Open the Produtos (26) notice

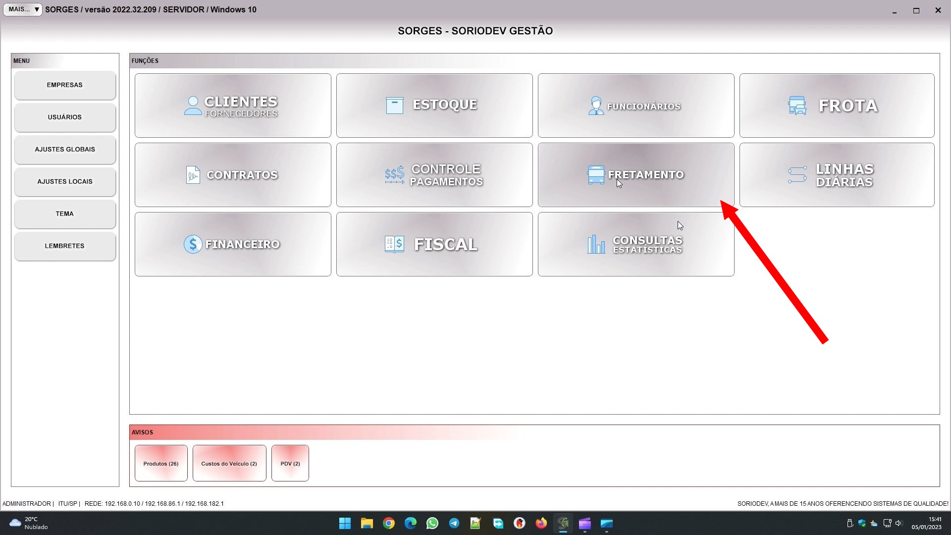161,463
